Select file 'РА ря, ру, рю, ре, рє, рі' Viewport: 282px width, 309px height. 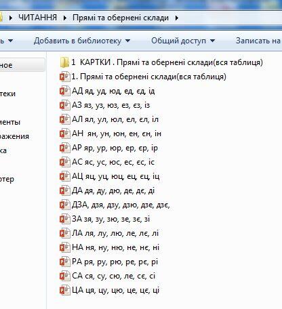pos(115,262)
